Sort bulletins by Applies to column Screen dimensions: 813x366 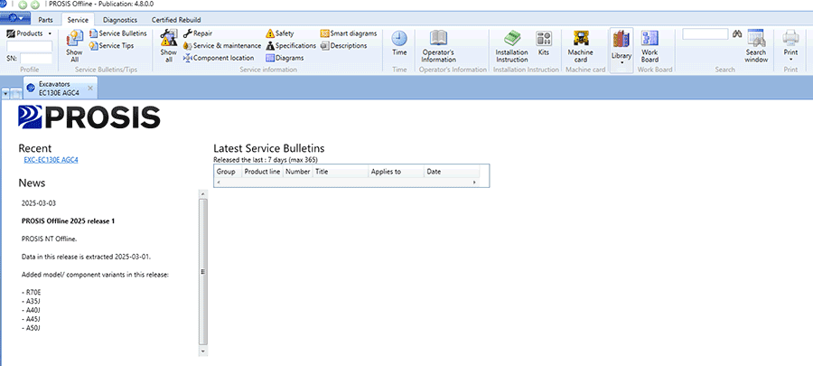click(x=397, y=172)
